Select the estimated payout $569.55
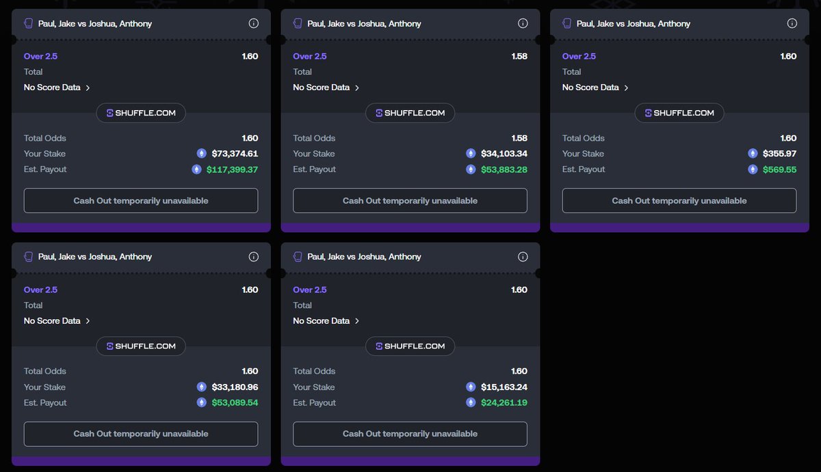821x472 pixels. (780, 169)
